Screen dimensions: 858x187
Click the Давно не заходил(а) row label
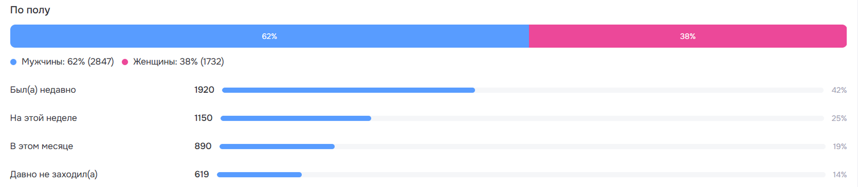[x=54, y=174]
